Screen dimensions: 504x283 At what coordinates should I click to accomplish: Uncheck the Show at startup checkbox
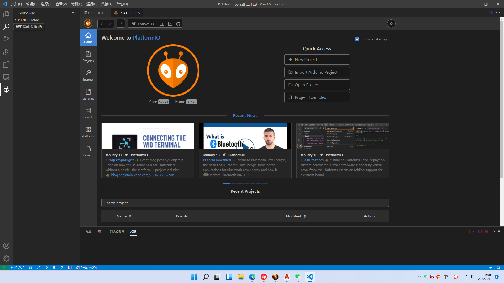(x=357, y=39)
